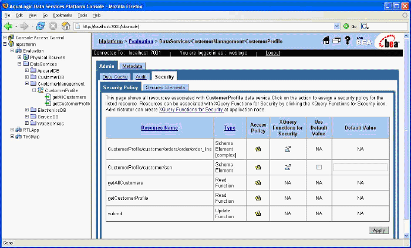Sort by the Resource Name column header
The image size is (411, 248).
[159, 128]
